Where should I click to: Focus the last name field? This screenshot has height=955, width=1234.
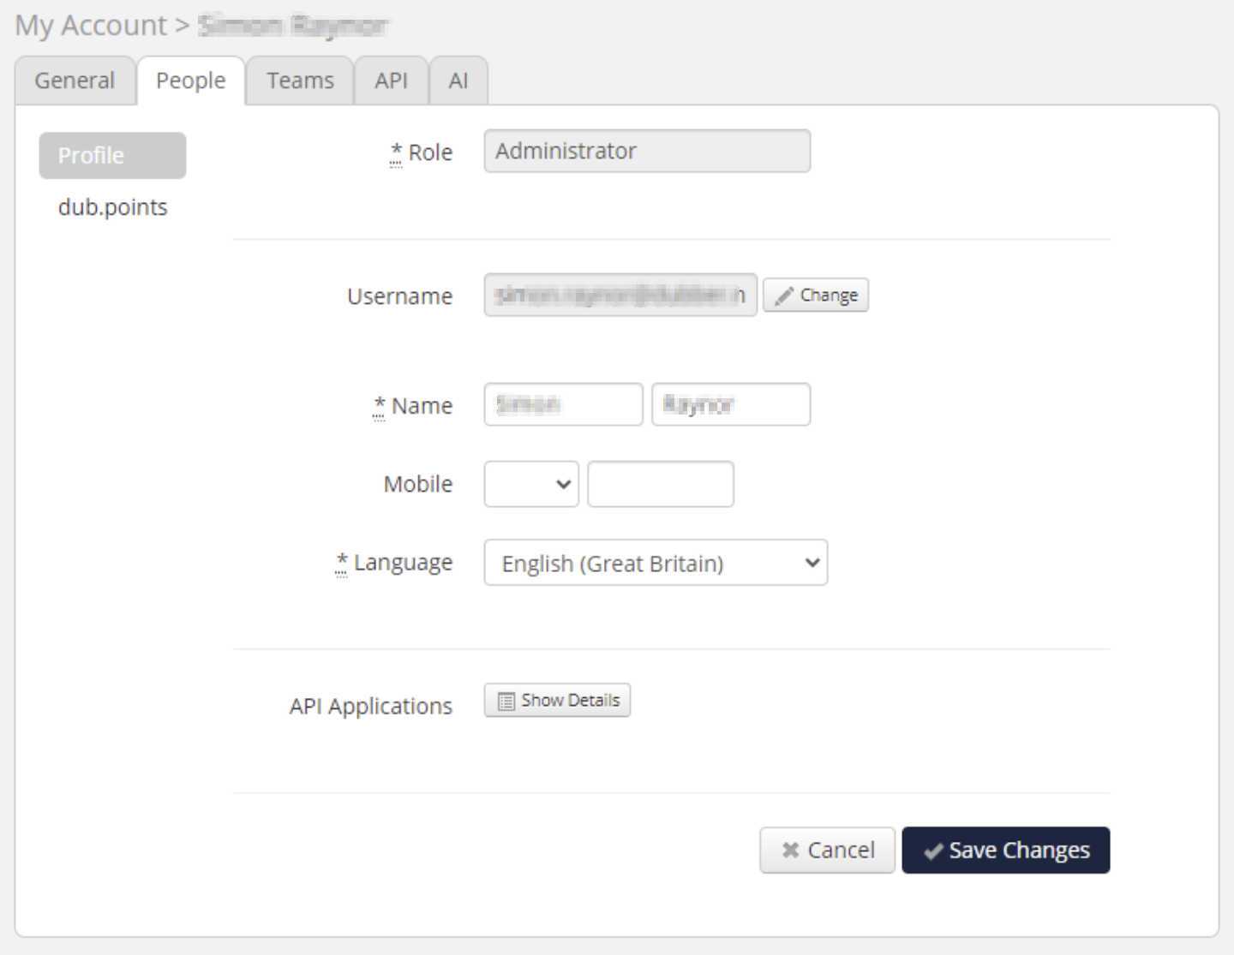[731, 404]
